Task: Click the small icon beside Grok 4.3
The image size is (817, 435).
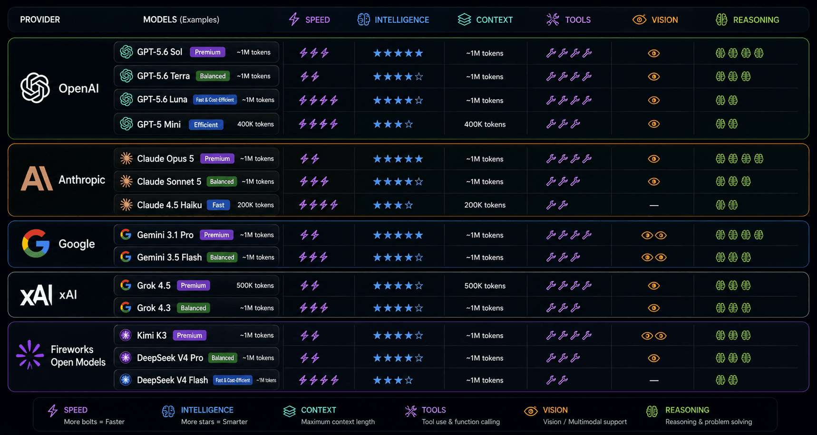Action: pos(126,307)
